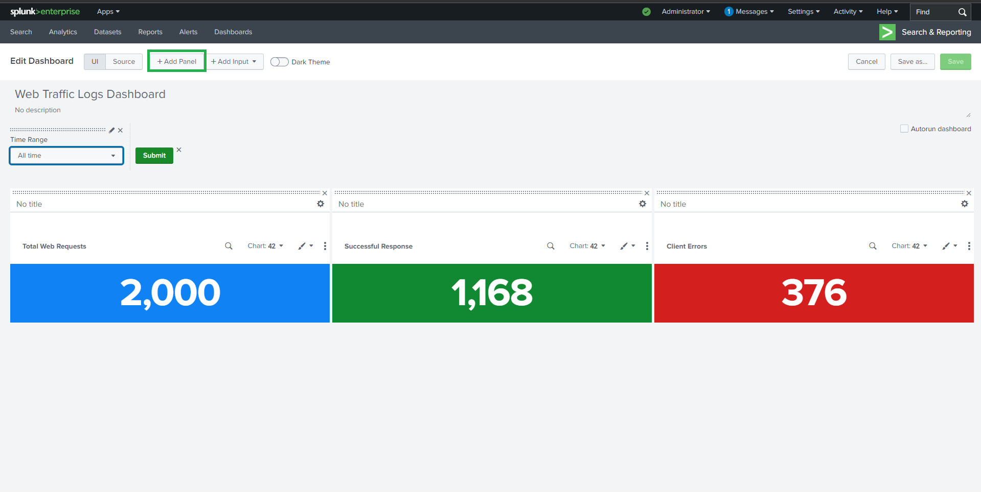
Task: Open gear settings for Total Web Requests panel
Action: (321, 204)
